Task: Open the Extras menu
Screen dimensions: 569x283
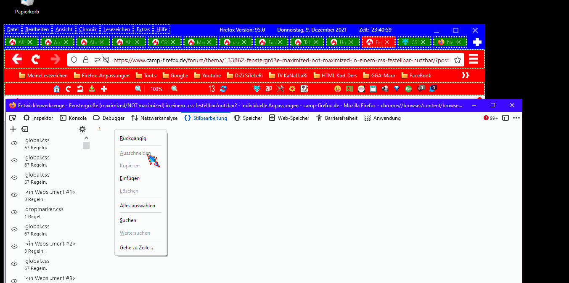Action: [143, 29]
